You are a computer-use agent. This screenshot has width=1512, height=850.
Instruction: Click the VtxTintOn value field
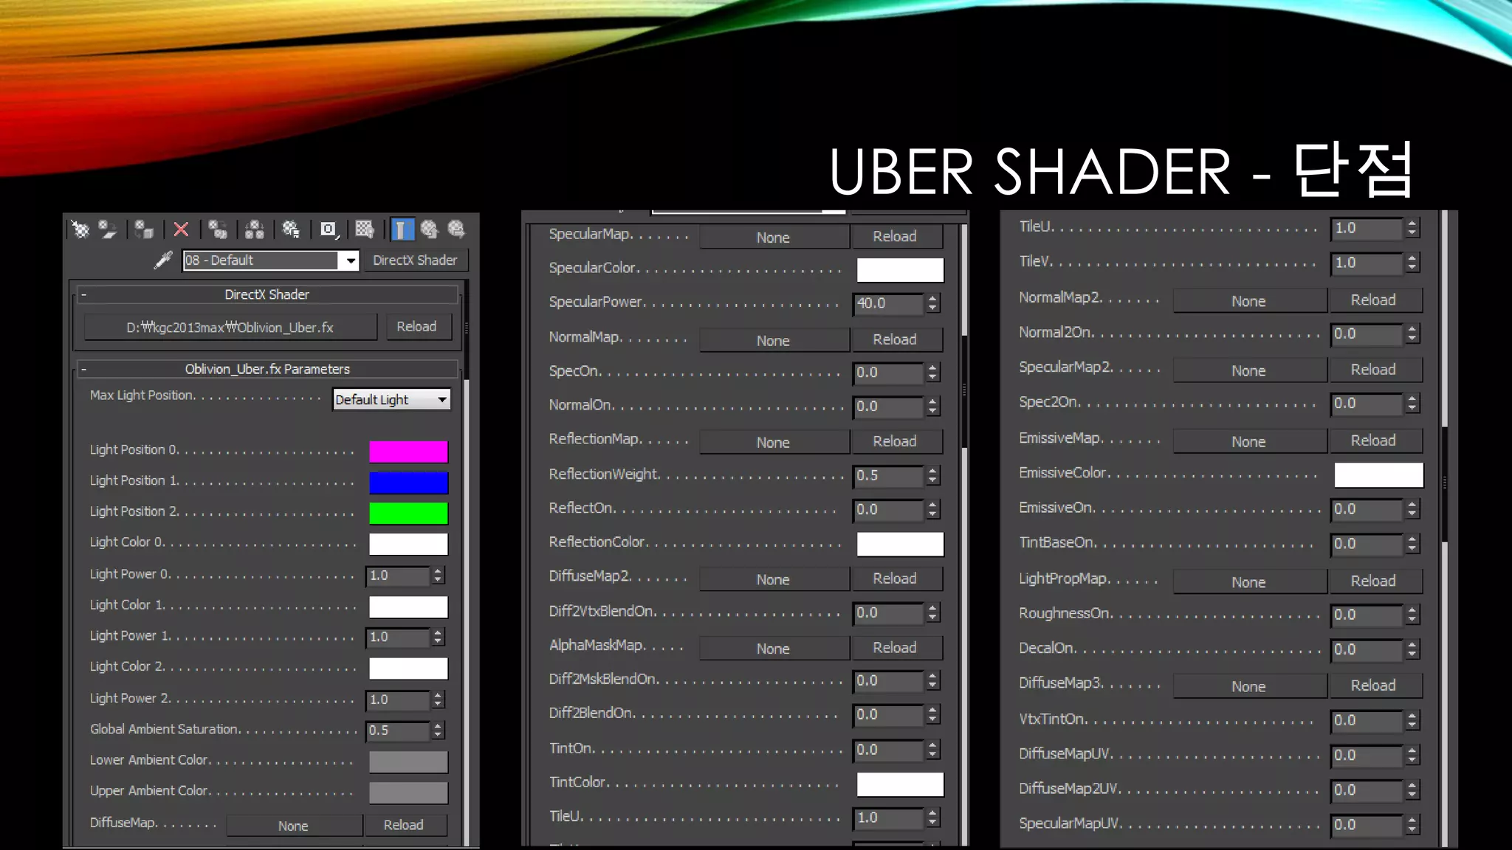point(1367,720)
